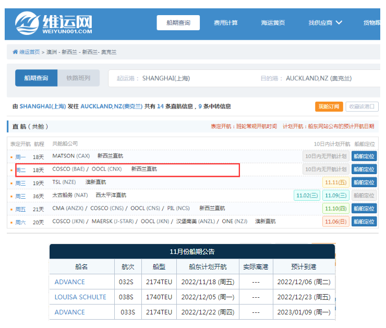The image size is (386, 328).
Task: Click the 收藏该港口 button
Action: pyautogui.click(x=362, y=106)
